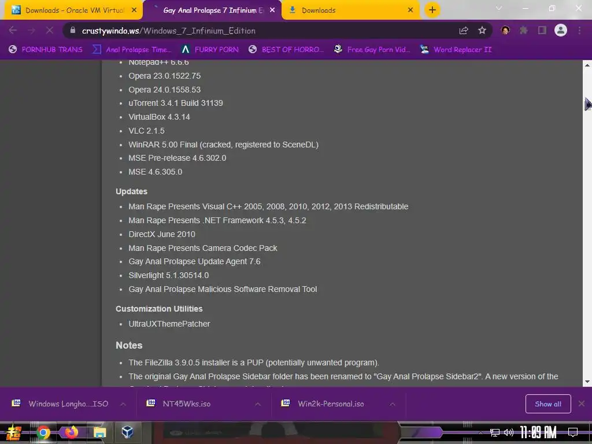The width and height of the screenshot is (592, 444).
Task: Expand options for Win2k-Personal.iso download
Action: pyautogui.click(x=393, y=404)
